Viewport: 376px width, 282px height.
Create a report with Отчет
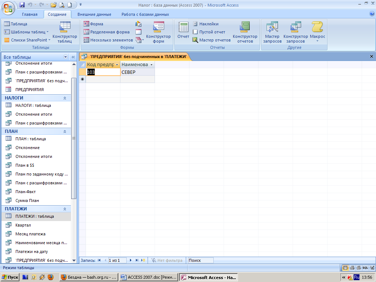pyautogui.click(x=183, y=30)
